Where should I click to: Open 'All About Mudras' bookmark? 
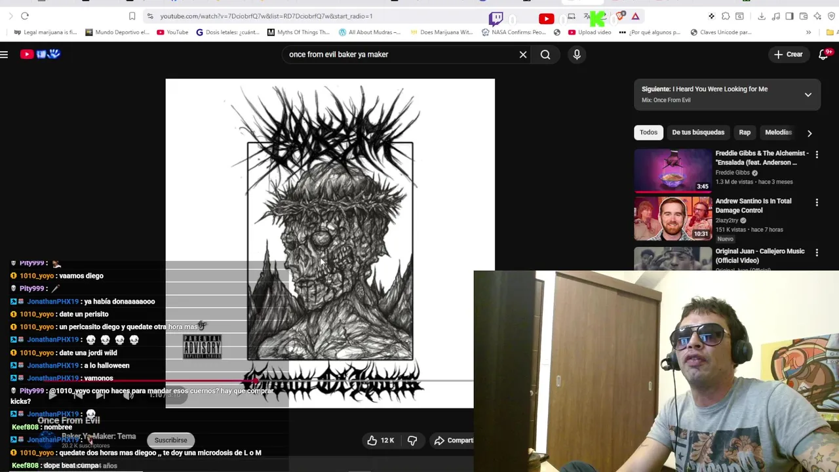coord(370,32)
